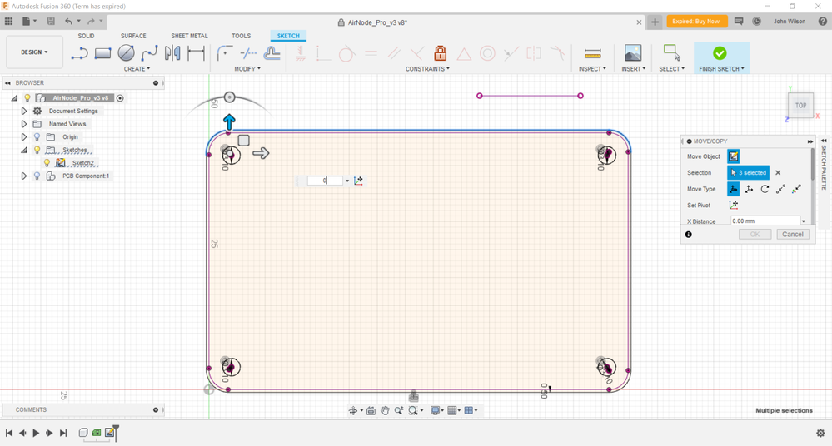The width and height of the screenshot is (832, 446).
Task: Play the timeline
Action: 36,433
